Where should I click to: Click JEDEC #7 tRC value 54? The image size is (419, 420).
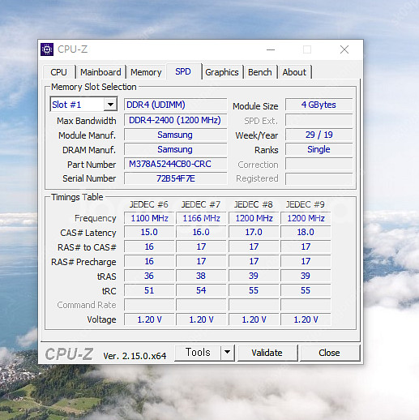click(x=201, y=290)
